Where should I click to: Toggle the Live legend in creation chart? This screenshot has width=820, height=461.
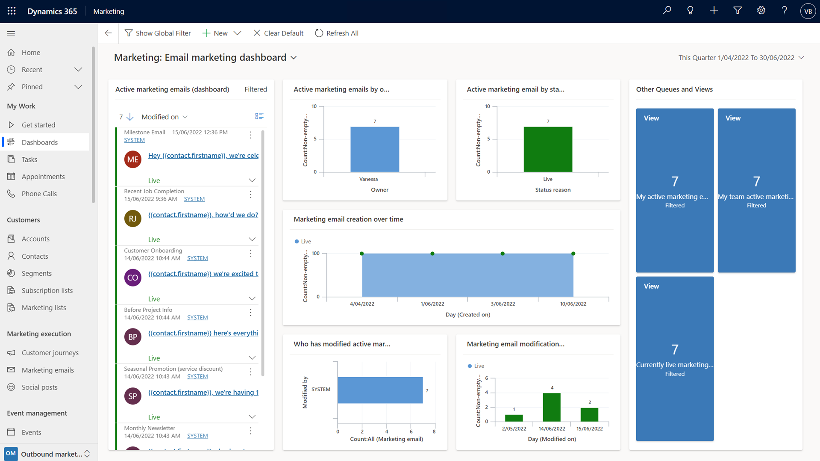pyautogui.click(x=303, y=242)
